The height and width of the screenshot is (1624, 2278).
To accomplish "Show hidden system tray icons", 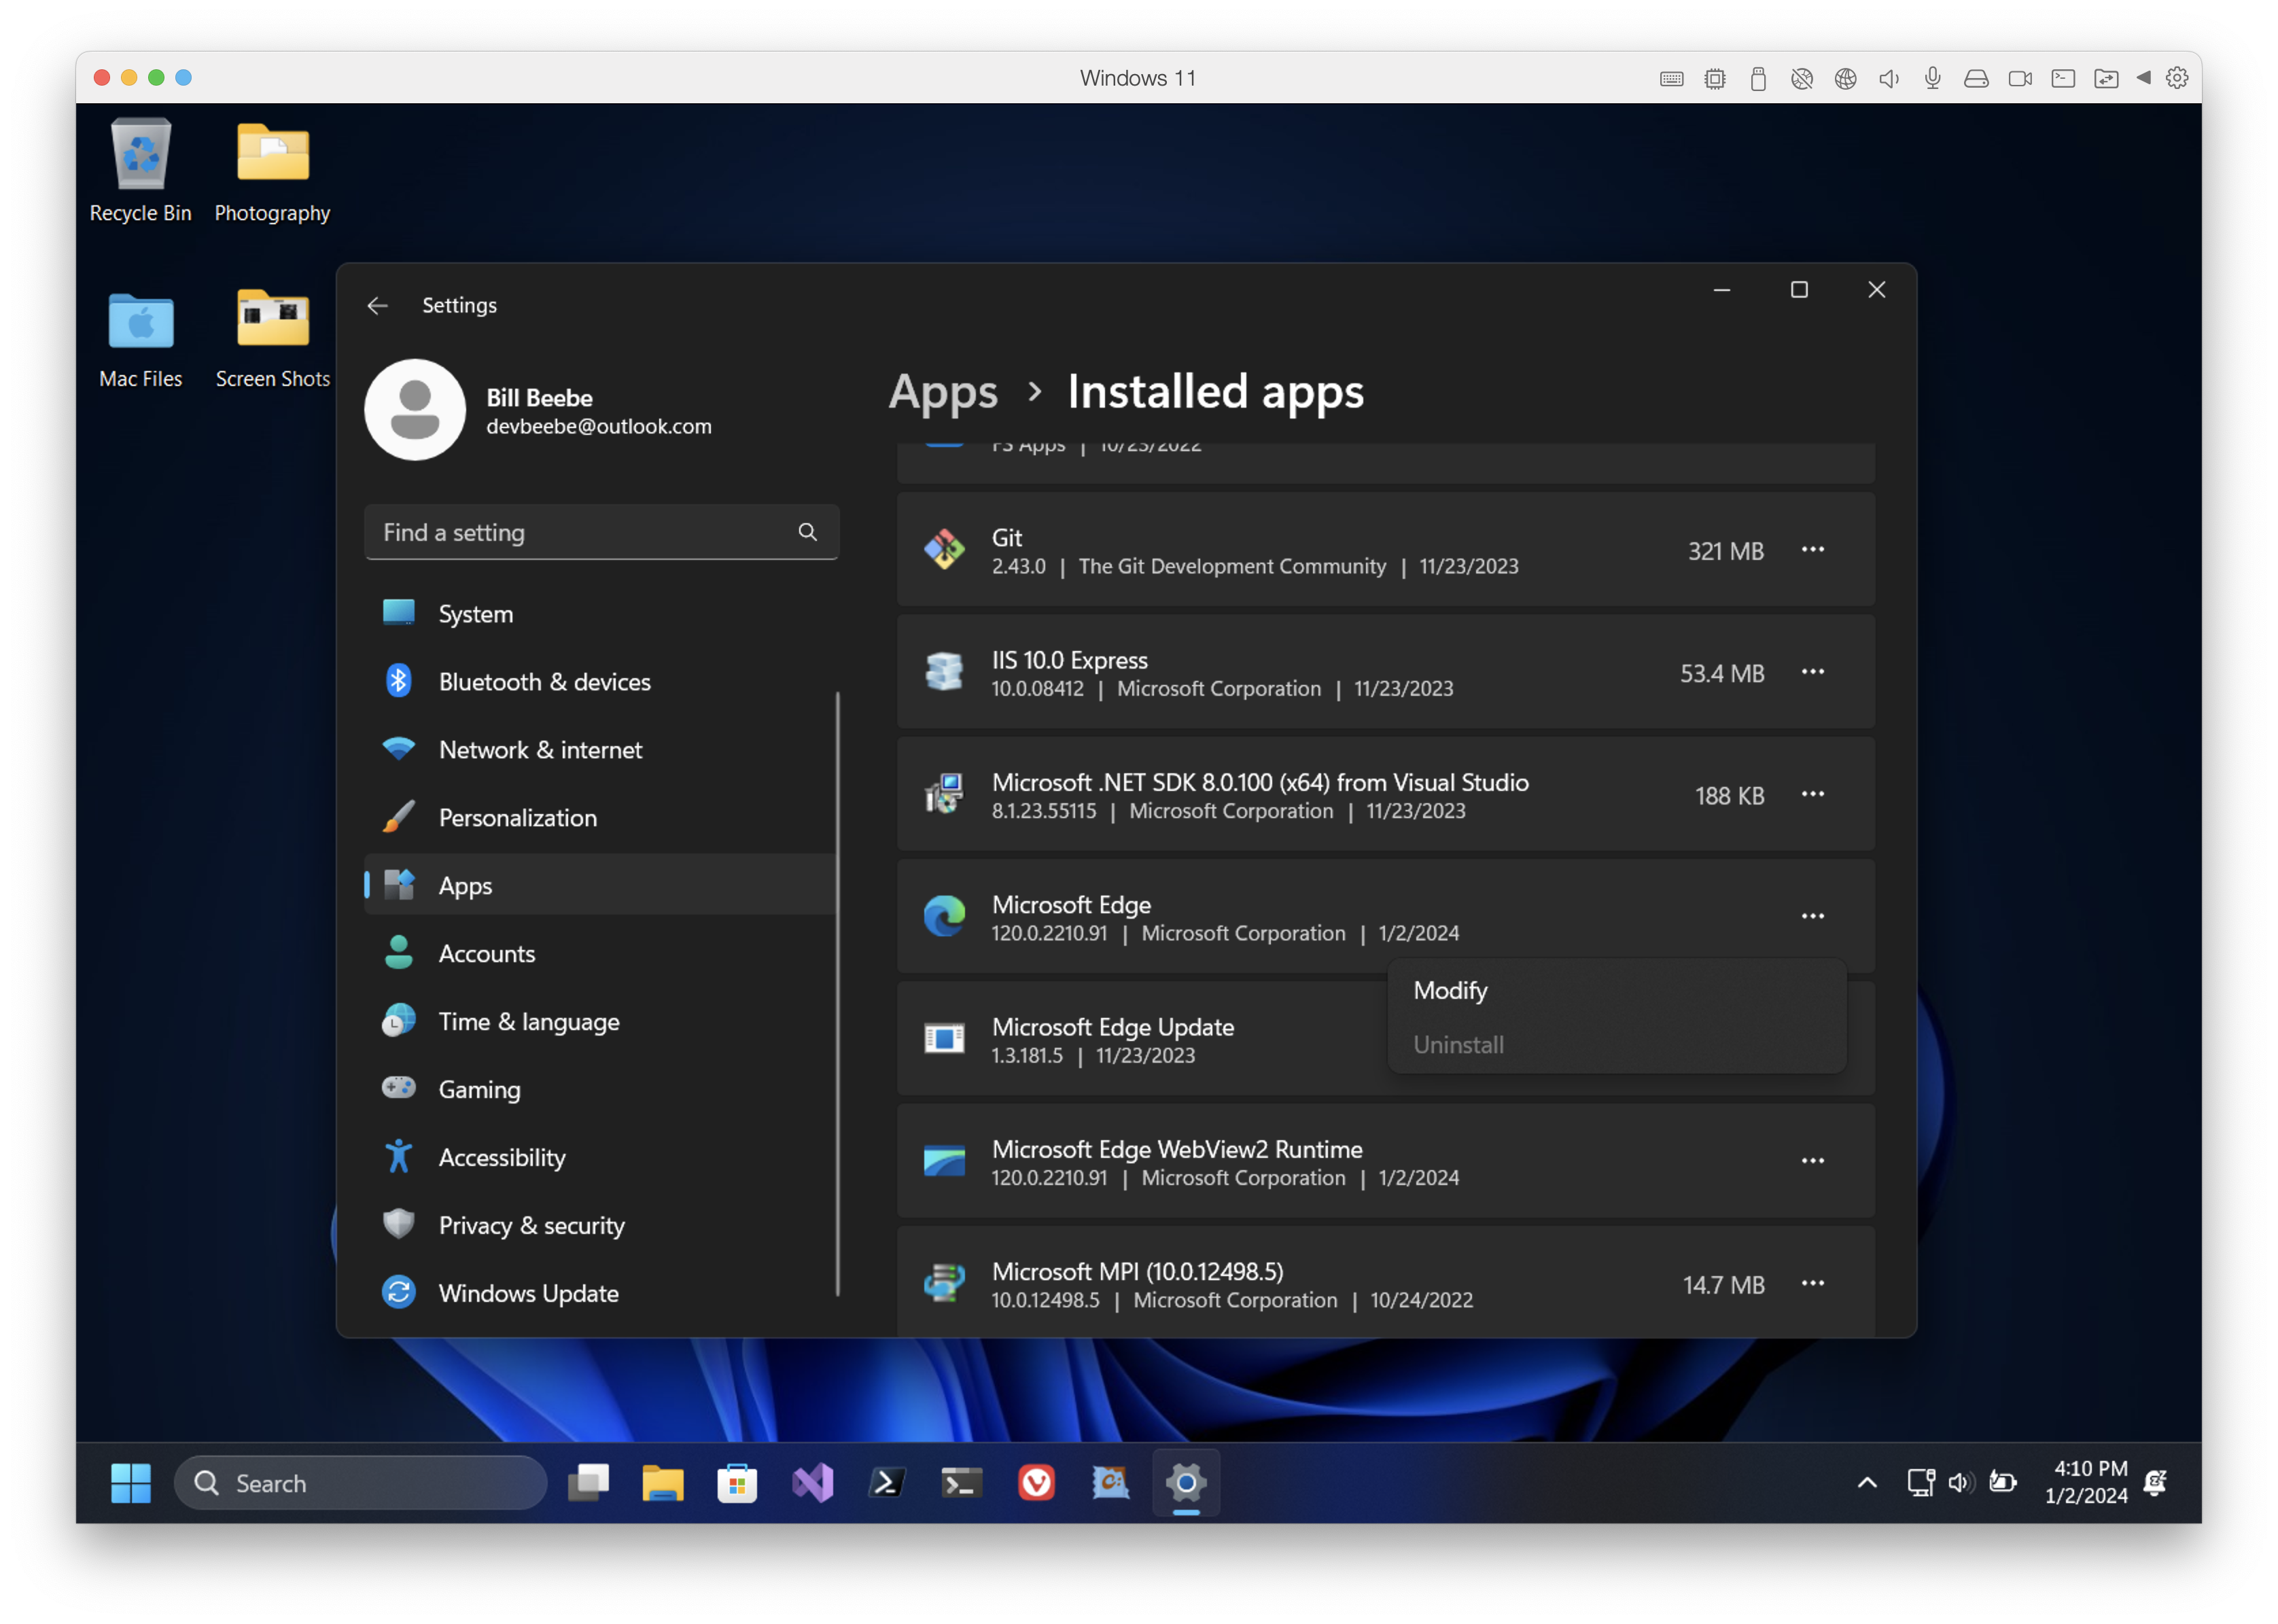I will 1867,1484.
